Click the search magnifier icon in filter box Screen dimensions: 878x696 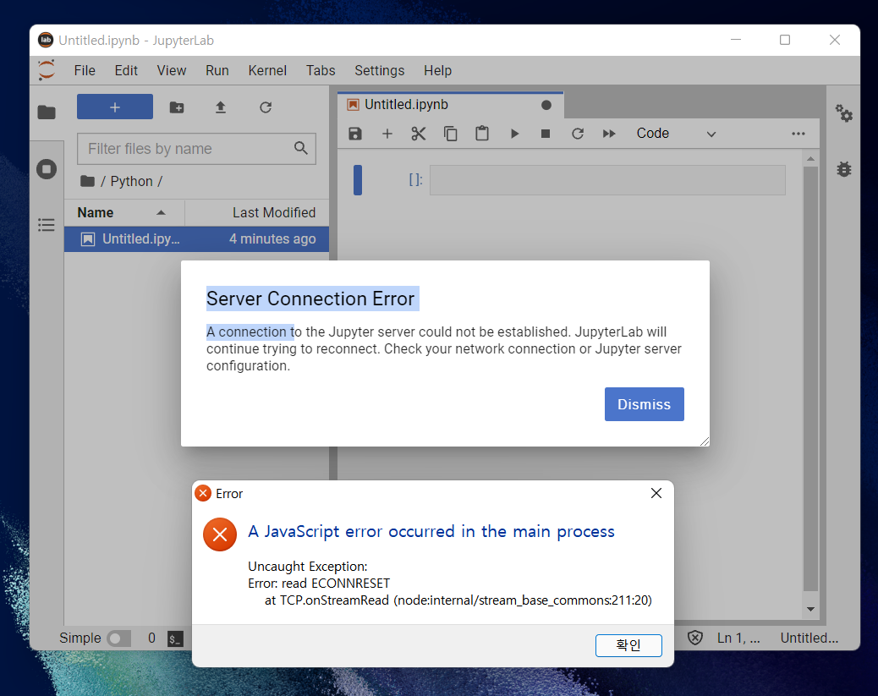pyautogui.click(x=300, y=148)
